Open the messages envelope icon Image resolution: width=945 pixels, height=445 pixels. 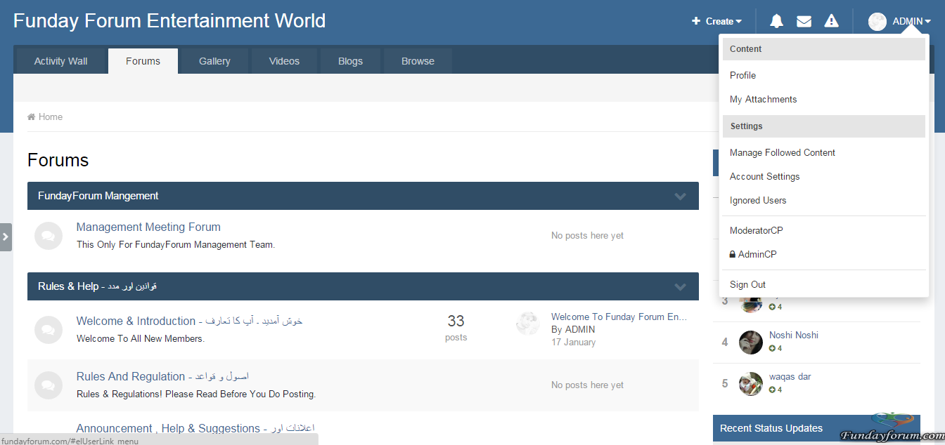pos(804,21)
